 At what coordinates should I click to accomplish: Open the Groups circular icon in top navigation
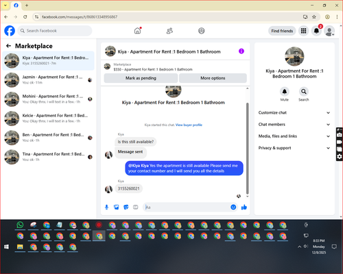coord(202,31)
